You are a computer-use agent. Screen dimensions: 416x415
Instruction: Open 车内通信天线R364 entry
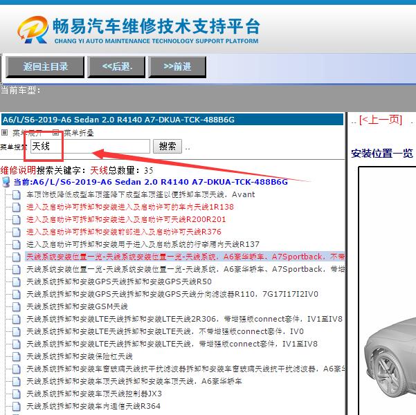coord(93,407)
